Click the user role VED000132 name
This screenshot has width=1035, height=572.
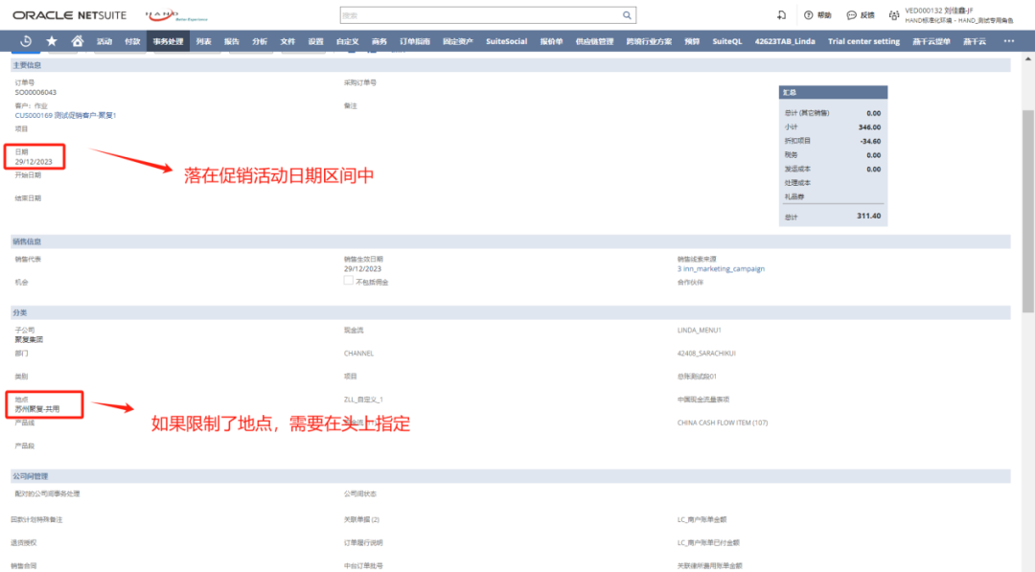click(938, 11)
